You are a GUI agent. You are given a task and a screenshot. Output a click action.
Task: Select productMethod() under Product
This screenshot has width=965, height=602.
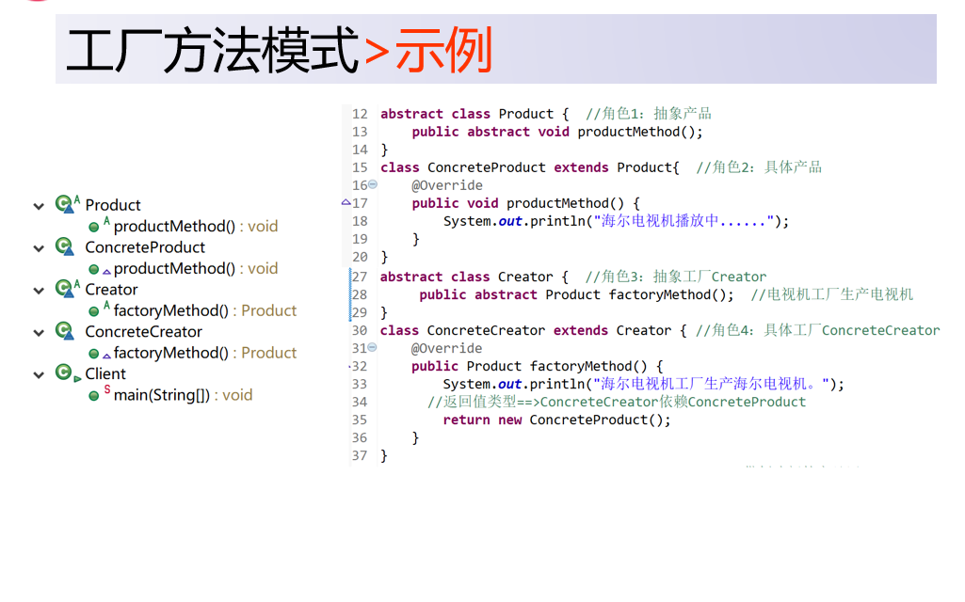coord(196,227)
